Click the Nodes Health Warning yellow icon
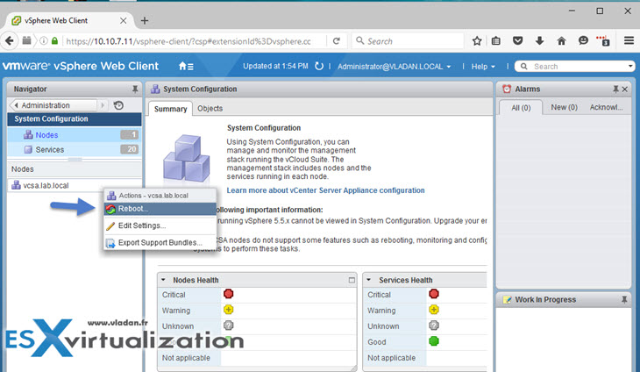Screen dimensions: 640x372 click(229, 310)
